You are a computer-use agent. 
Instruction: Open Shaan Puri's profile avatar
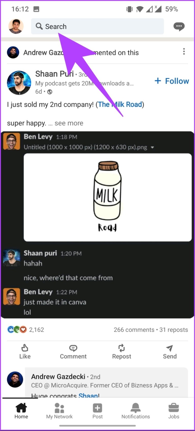click(19, 83)
